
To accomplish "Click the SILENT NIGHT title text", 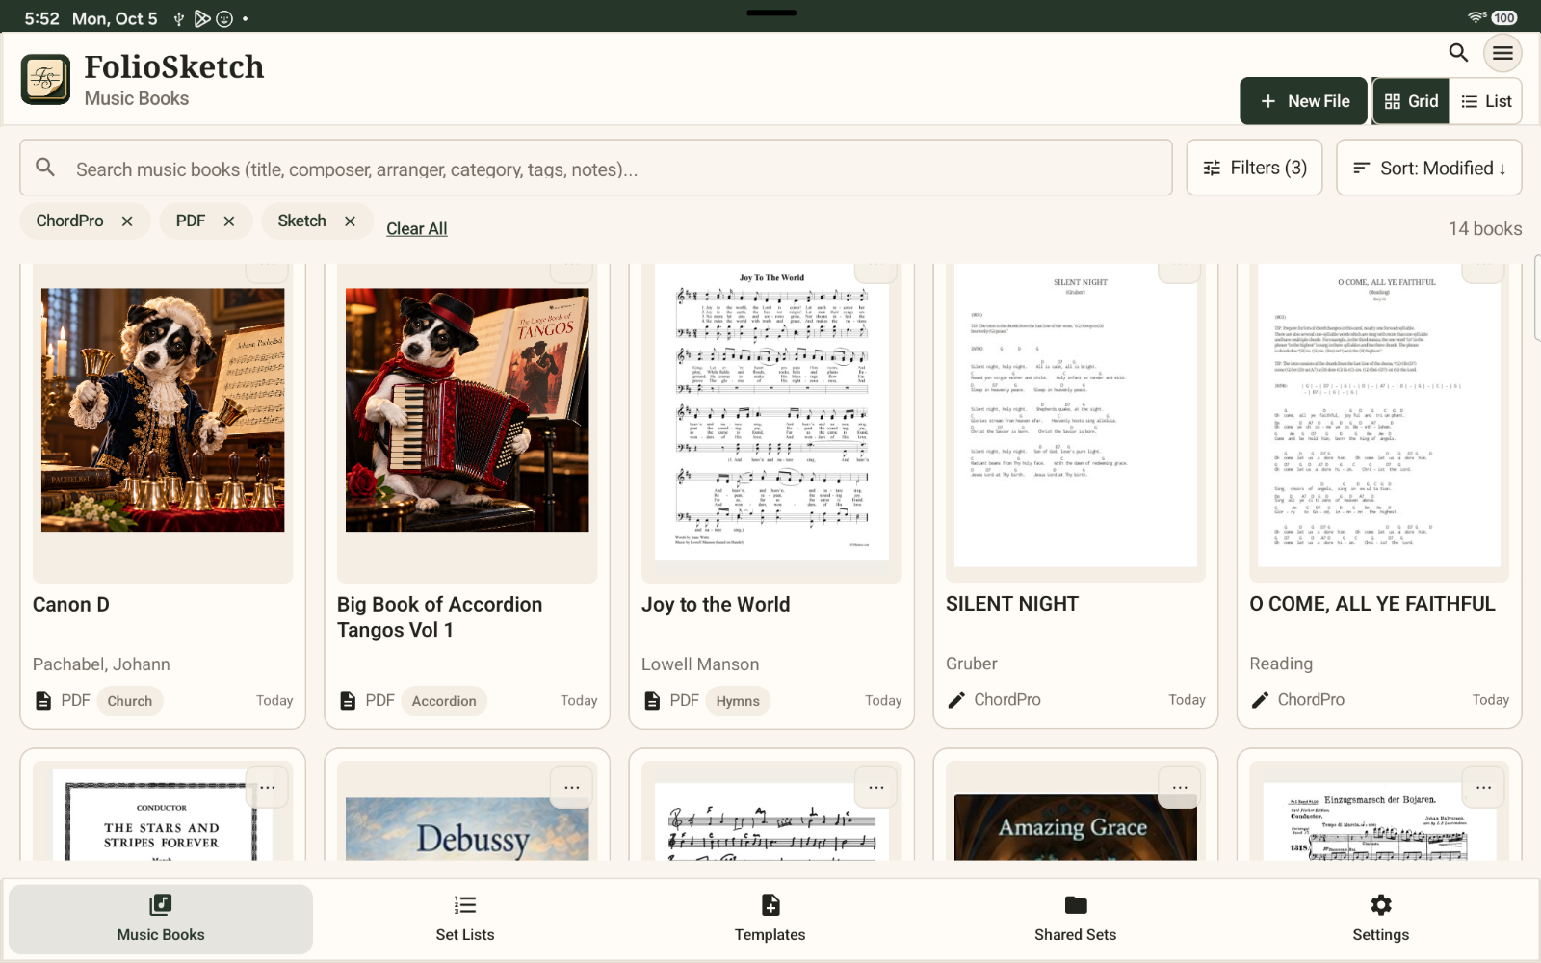I will coord(1012,604).
